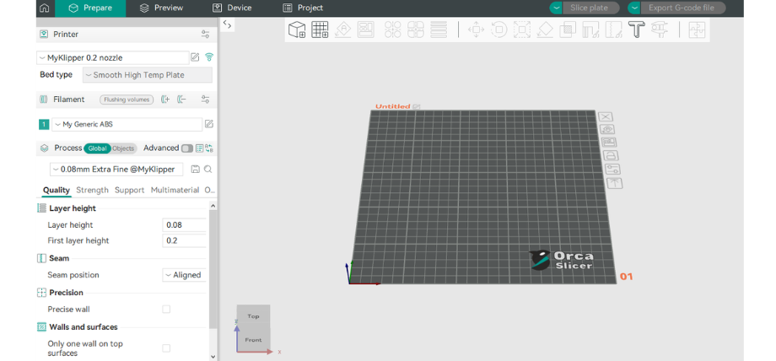
Task: Click the Split to parts icon
Action: (416, 30)
